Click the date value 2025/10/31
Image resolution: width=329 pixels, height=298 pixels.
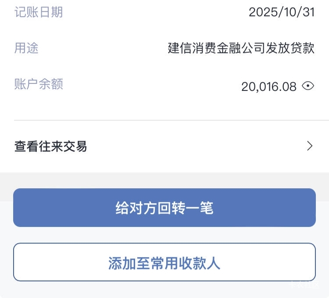pyautogui.click(x=282, y=12)
